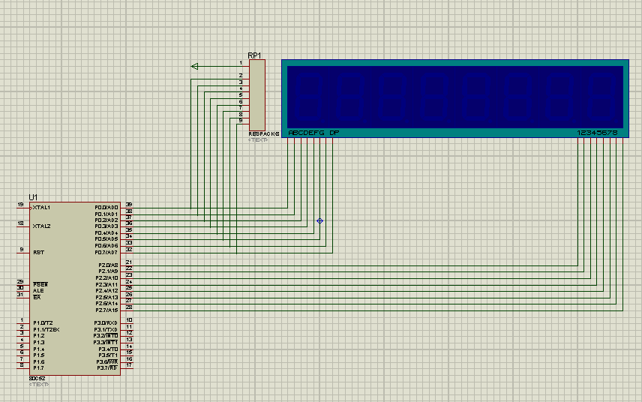This screenshot has width=642, height=402.
Task: Click the P0.7/AD7 pin label
Action: (x=106, y=252)
